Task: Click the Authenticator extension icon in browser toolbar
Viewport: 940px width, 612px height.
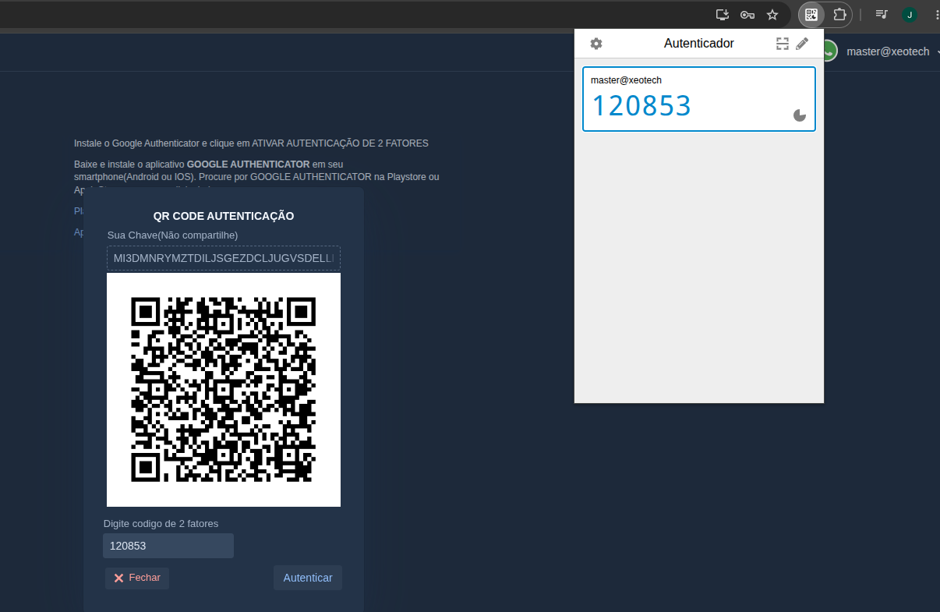Action: (811, 14)
